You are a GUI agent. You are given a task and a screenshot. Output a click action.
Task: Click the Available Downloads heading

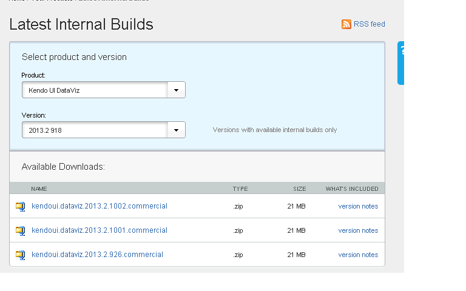(x=63, y=167)
